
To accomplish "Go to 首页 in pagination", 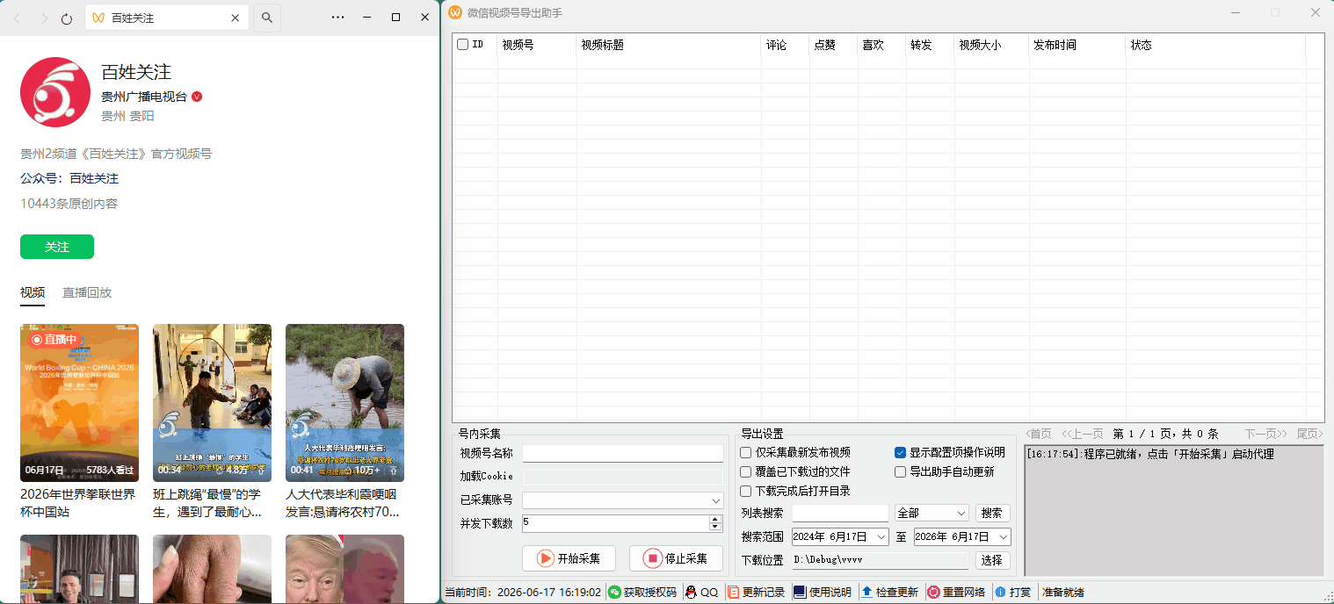I will tap(1039, 434).
